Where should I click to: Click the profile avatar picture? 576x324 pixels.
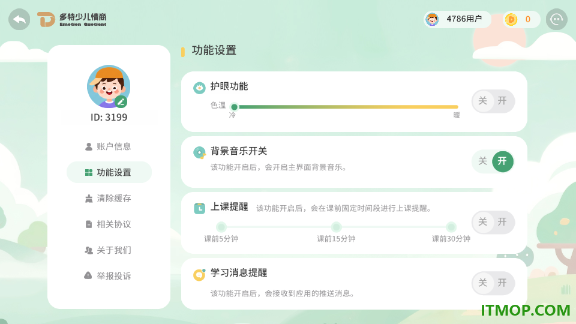tap(109, 86)
